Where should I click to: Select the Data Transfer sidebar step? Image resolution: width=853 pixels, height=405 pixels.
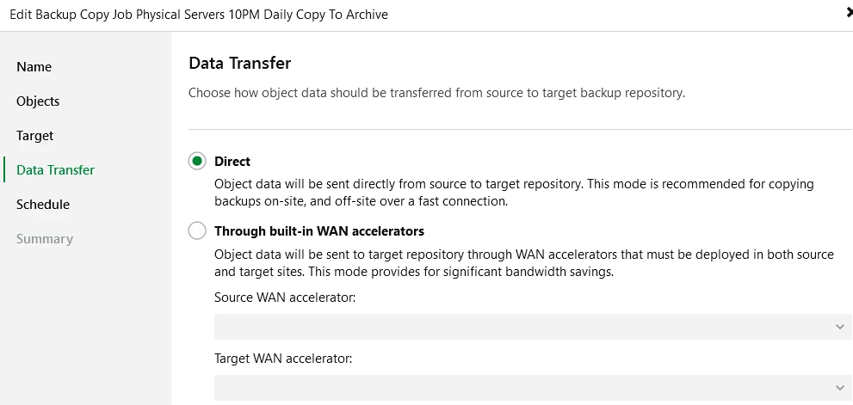tap(56, 170)
